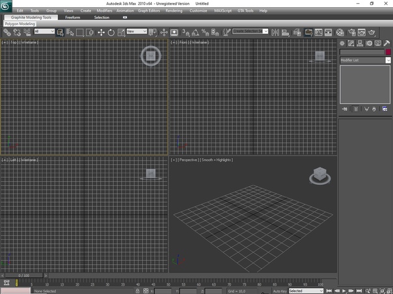Open the Reference Coordinate System View dropdown

click(x=137, y=31)
